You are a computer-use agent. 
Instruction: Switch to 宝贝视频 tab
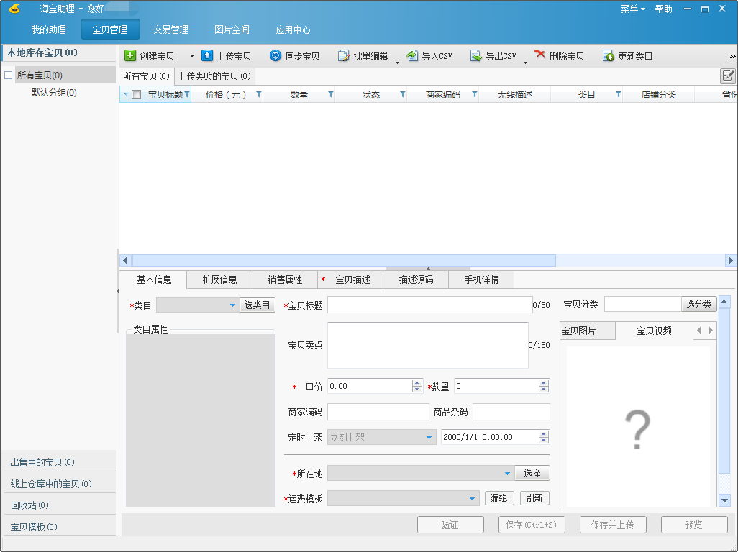coord(654,331)
